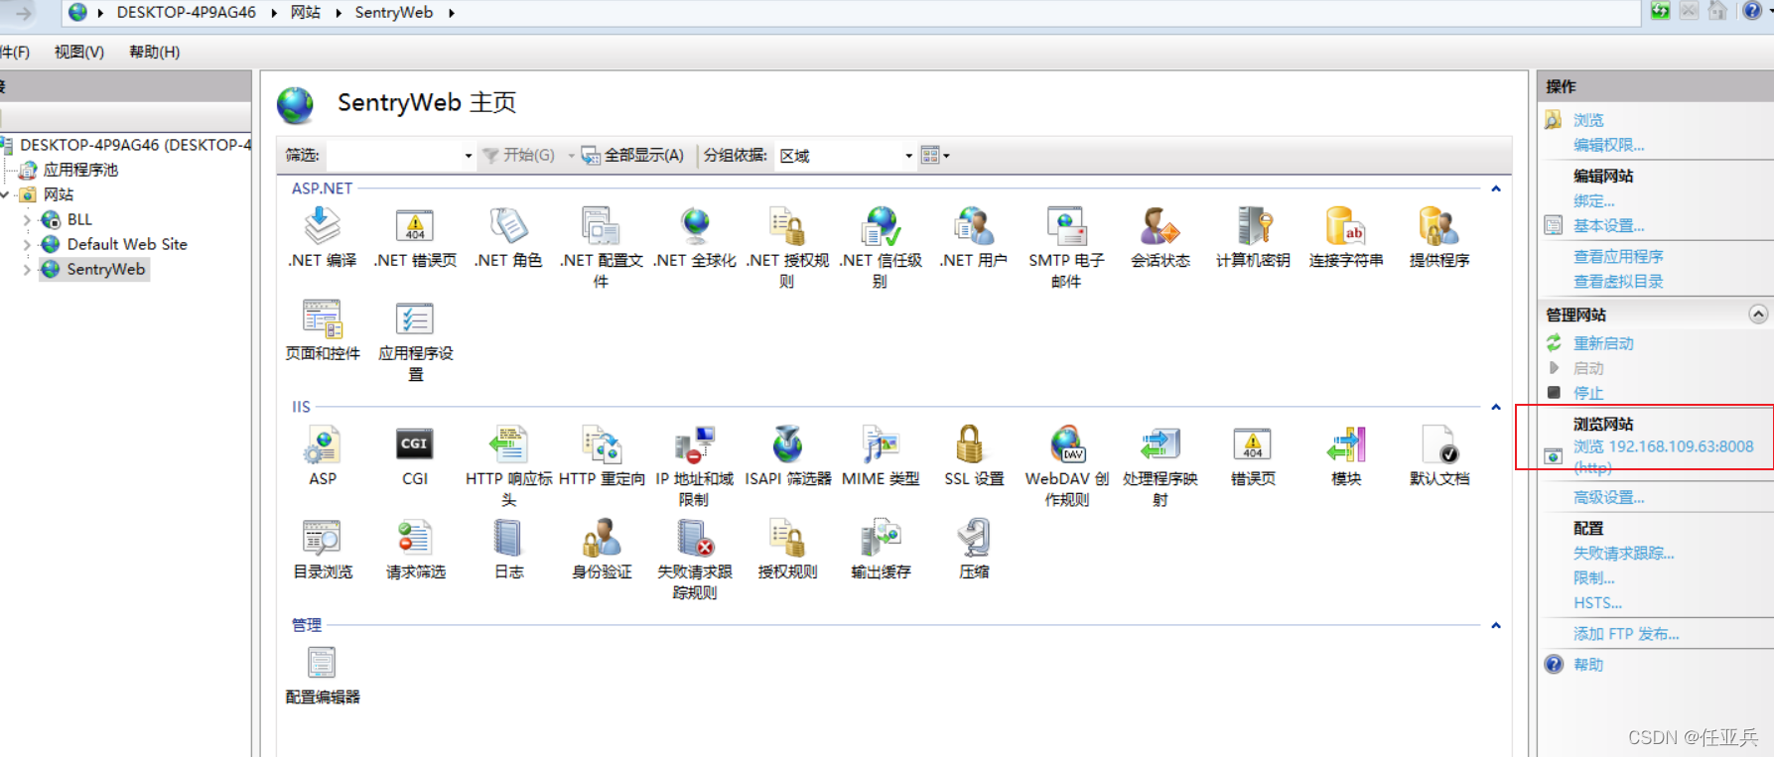Open the 视图(V) menu
1774x757 pixels.
[x=79, y=52]
